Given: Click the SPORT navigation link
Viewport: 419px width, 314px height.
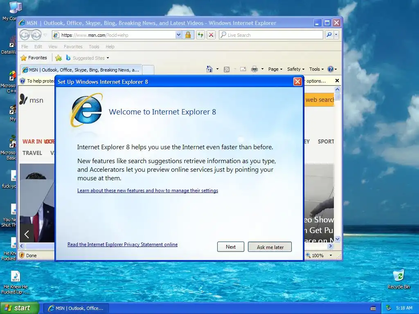Looking at the screenshot, I should point(326,141).
